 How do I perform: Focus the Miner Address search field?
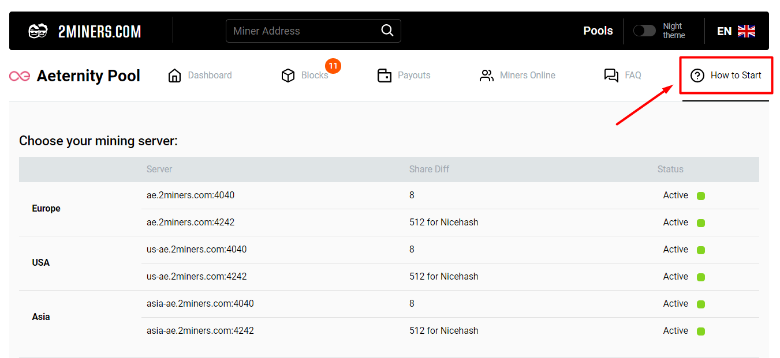(x=303, y=31)
